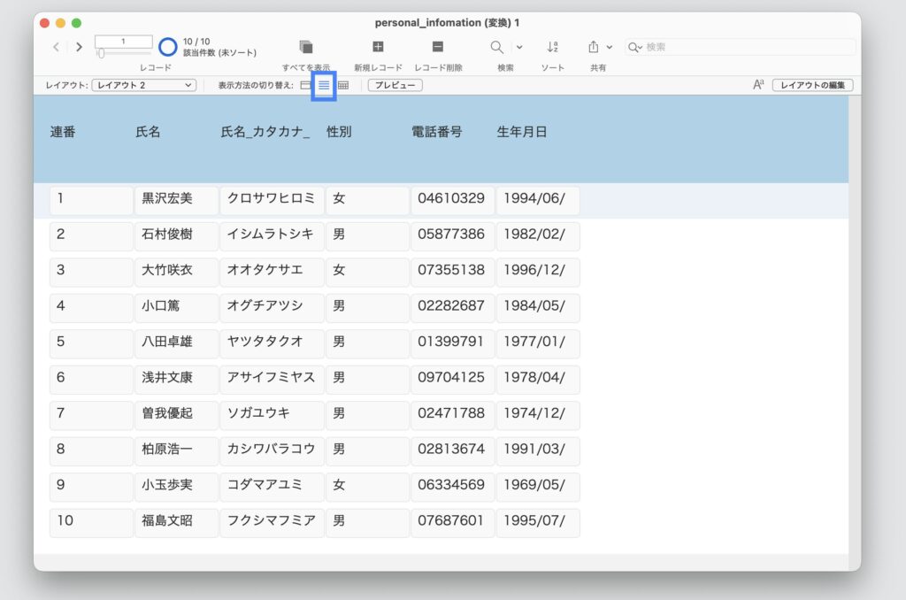
Task: Click the 検索 quick search field
Action: coord(743,46)
